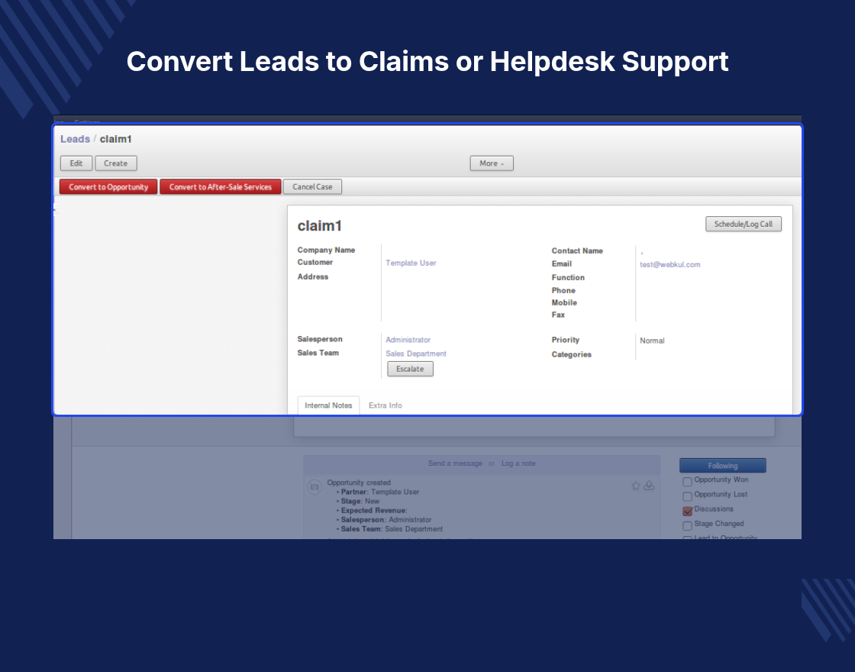Screen dimensions: 855x672
Task: Switch to the Internal Notes tab
Action: 328,405
